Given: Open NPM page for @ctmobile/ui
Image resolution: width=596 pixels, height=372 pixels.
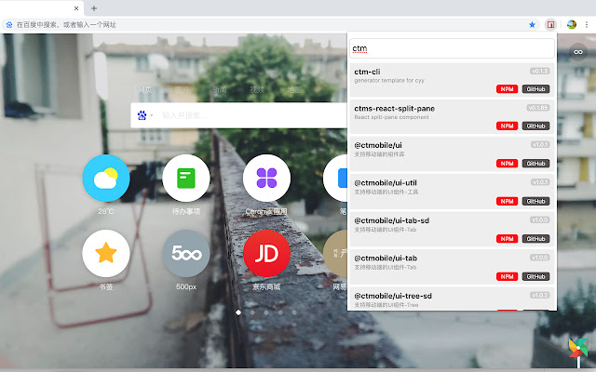Looking at the screenshot, I should point(507,164).
